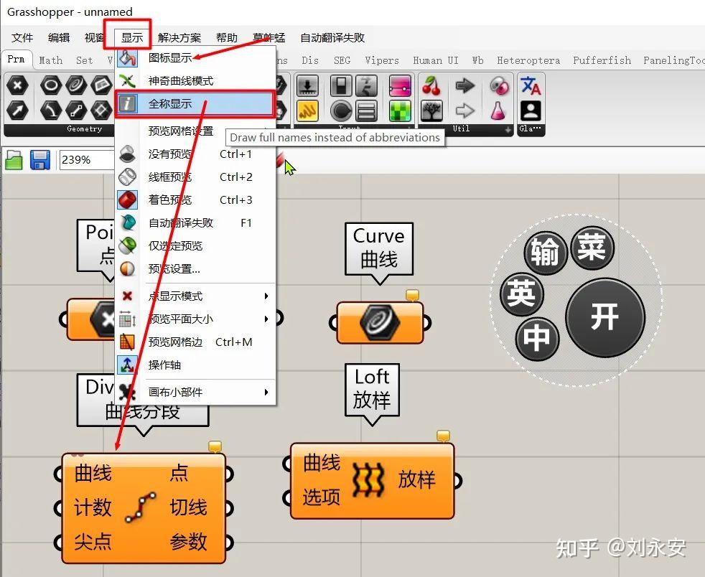Save the definition using the floppy disk icon

pos(41,159)
